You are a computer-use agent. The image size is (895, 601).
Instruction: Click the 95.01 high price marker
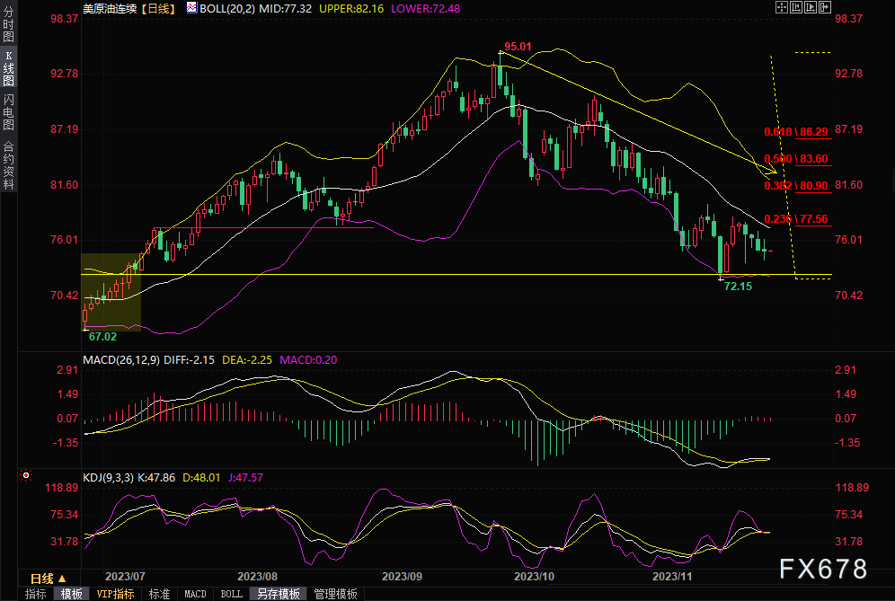click(518, 46)
